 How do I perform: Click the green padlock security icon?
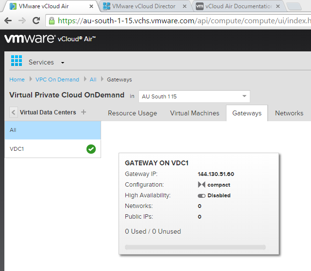point(52,20)
